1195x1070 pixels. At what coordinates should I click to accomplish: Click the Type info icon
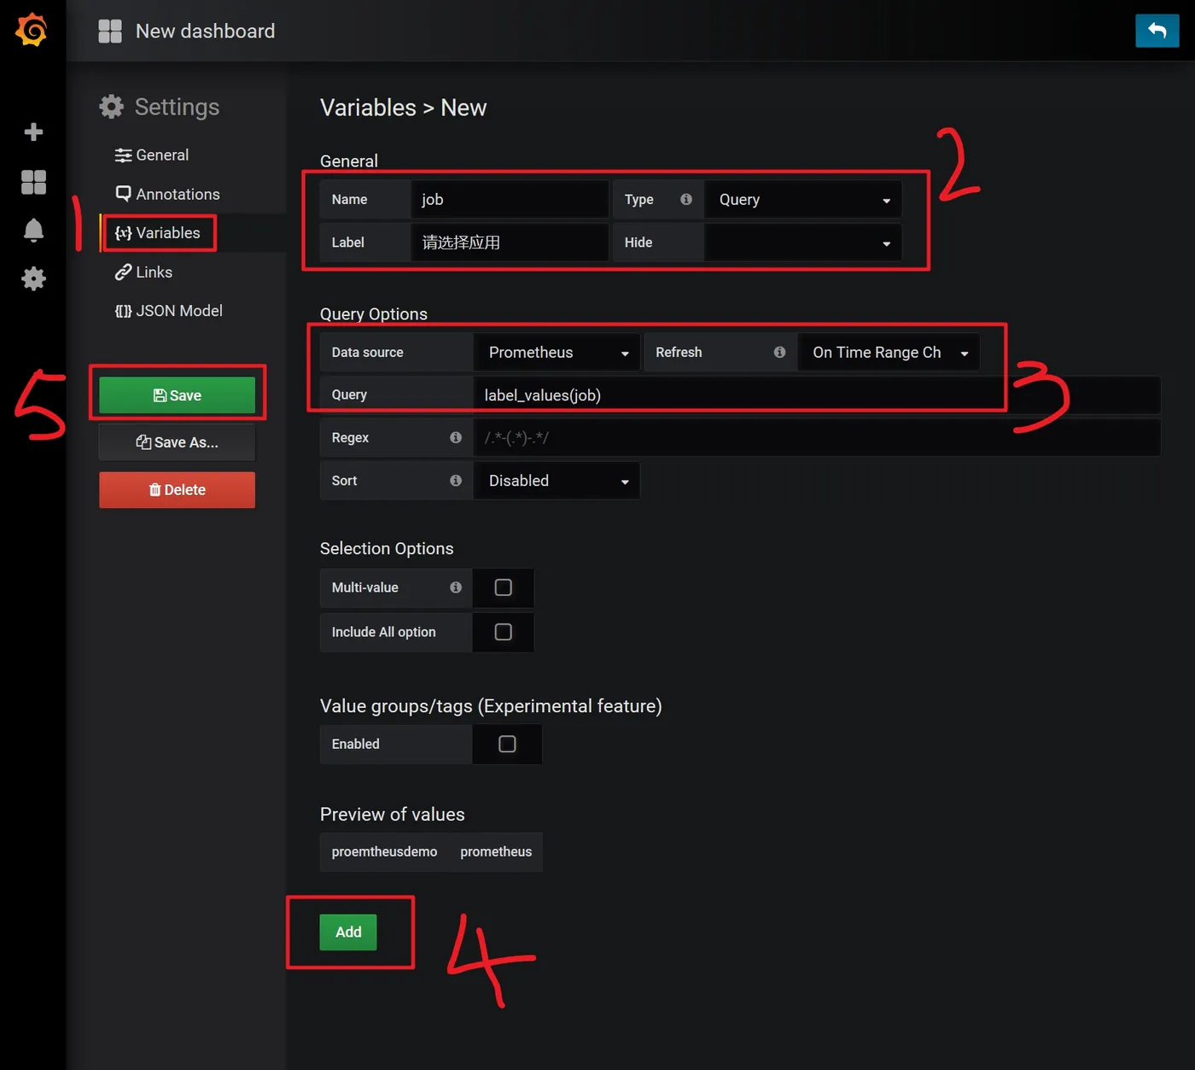[685, 199]
